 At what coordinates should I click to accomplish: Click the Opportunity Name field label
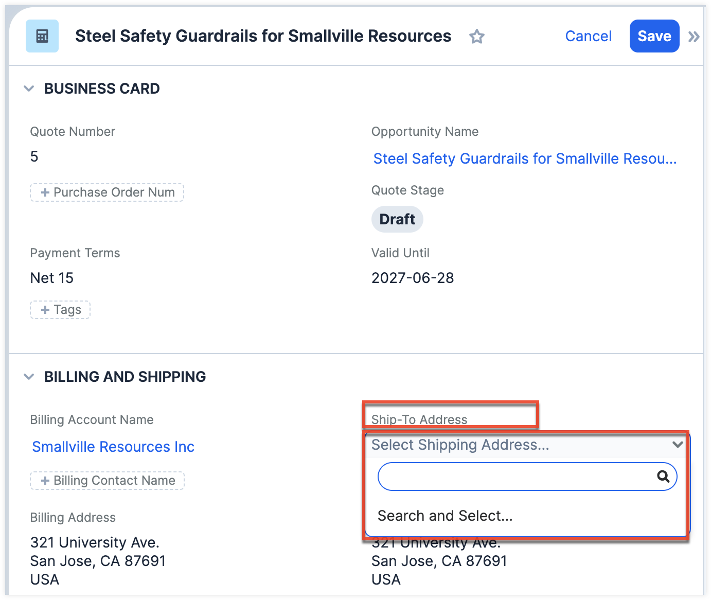[x=425, y=132]
